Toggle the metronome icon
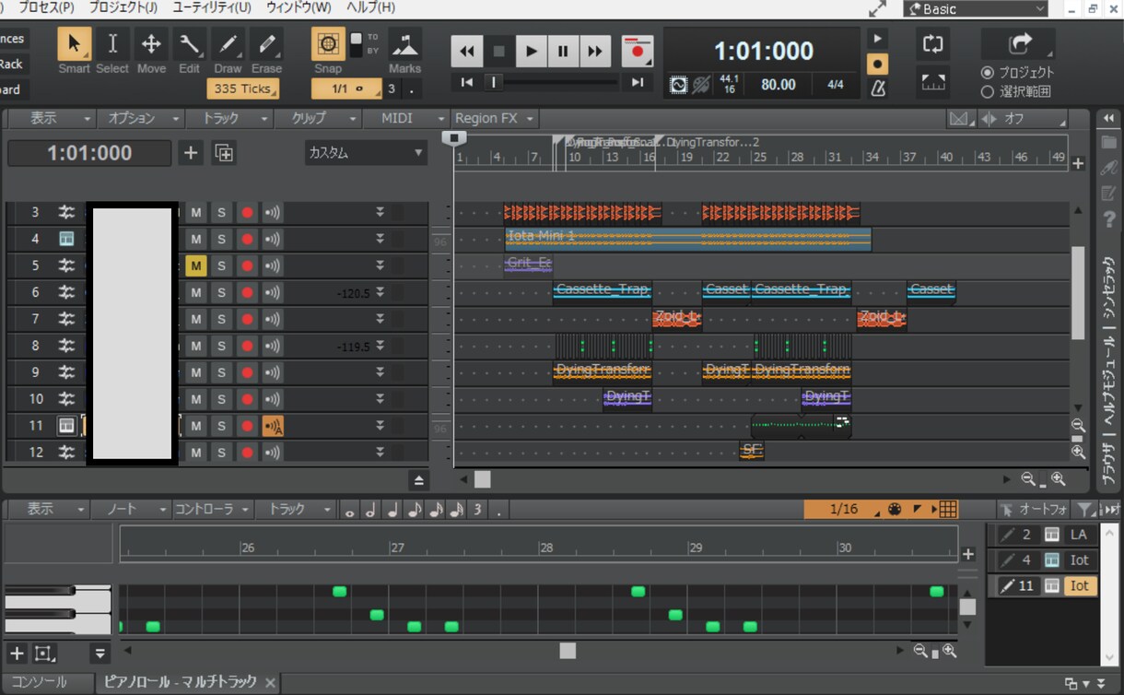Screen dimensions: 1124x695 click(878, 88)
